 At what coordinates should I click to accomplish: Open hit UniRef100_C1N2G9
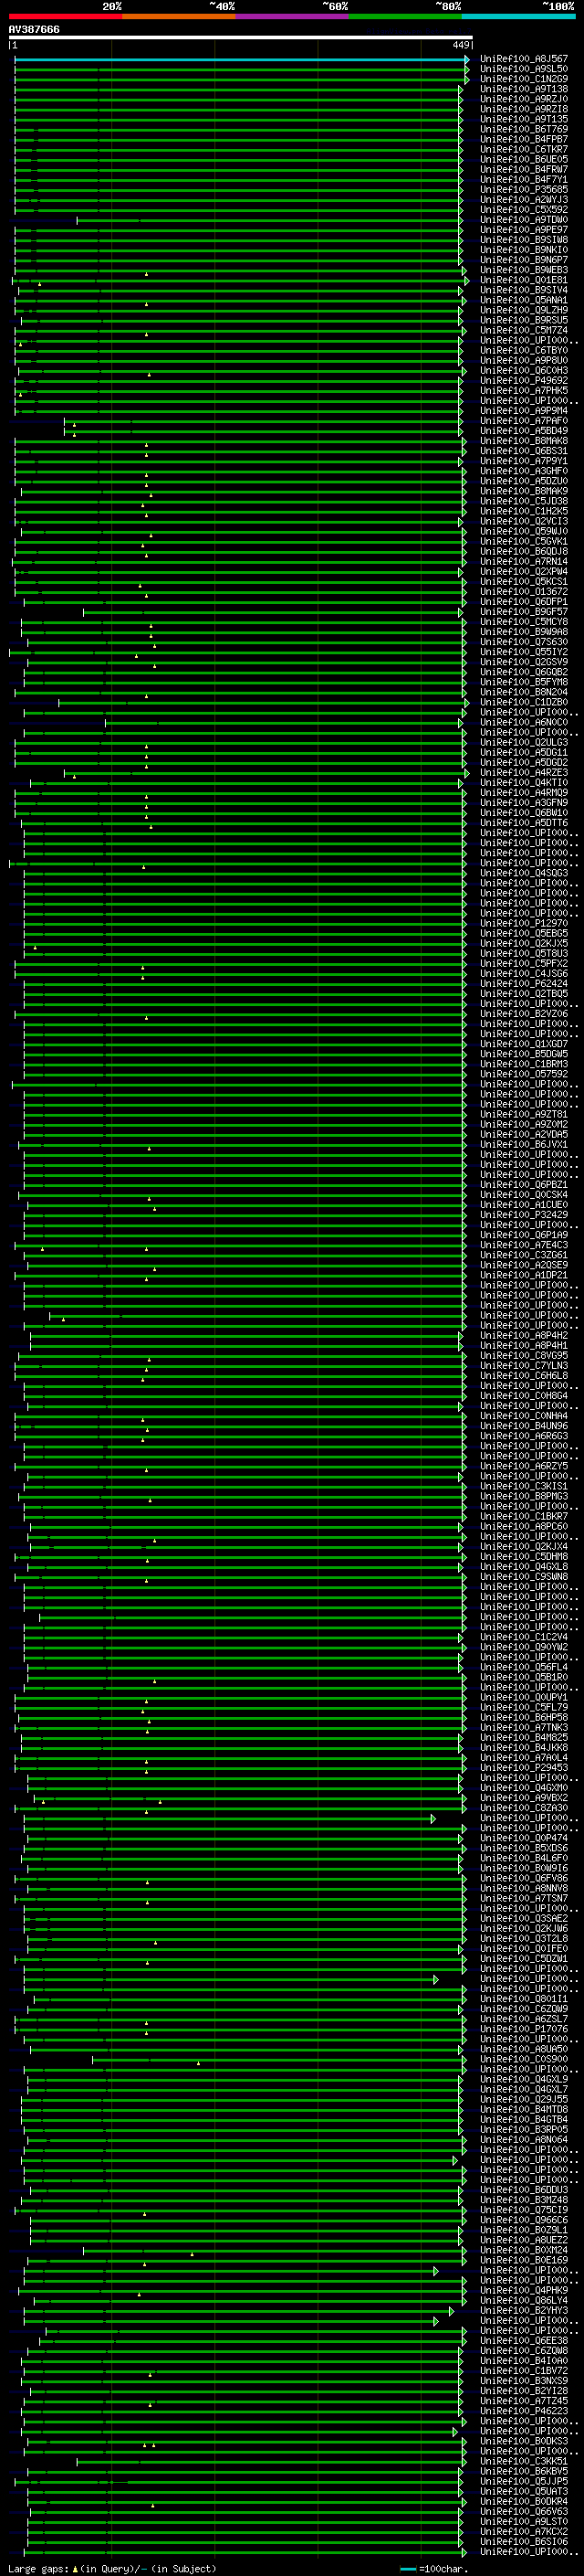(x=524, y=79)
